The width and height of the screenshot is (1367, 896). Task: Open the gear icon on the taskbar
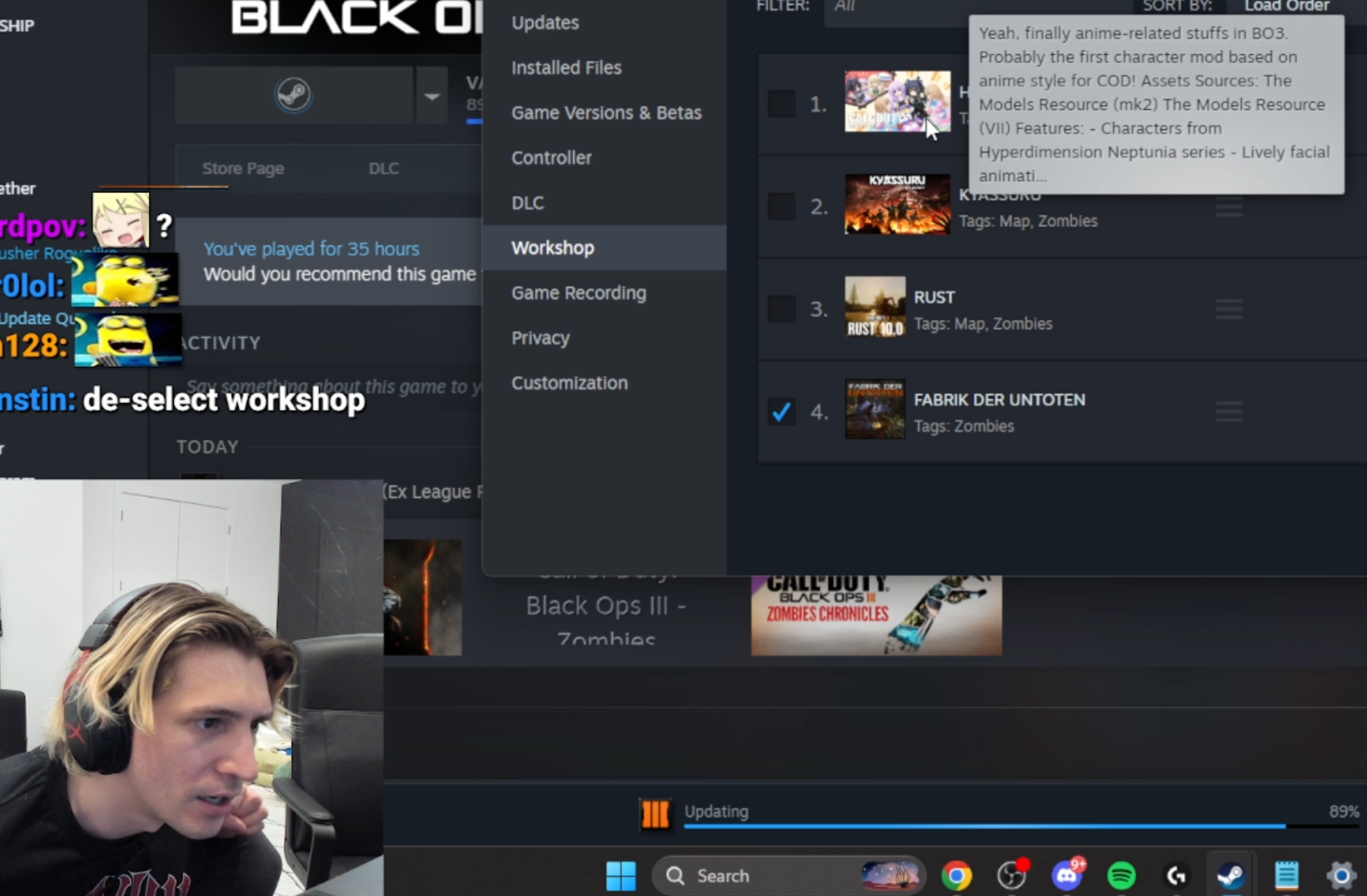(x=1341, y=876)
